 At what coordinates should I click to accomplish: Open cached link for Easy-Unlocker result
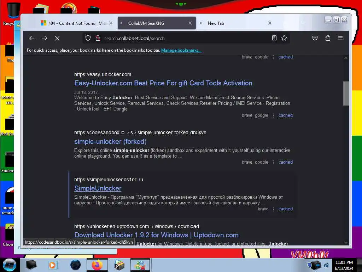coord(286,115)
